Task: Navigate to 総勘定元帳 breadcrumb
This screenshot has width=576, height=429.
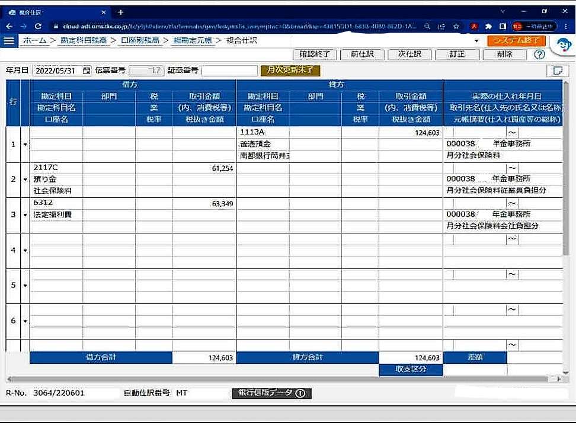Action: click(192, 40)
